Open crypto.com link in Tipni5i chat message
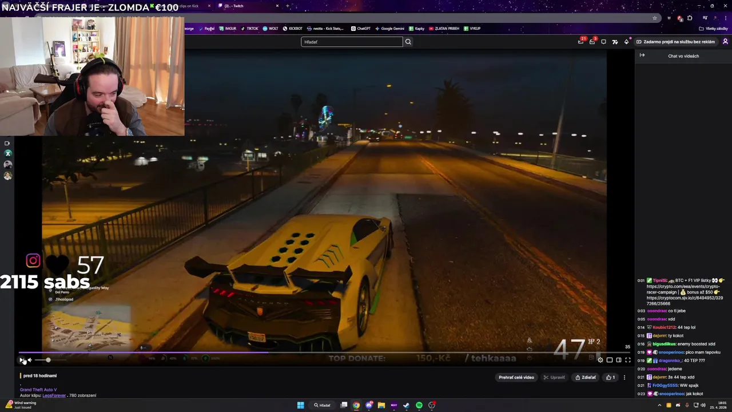732x412 pixels. (685, 289)
